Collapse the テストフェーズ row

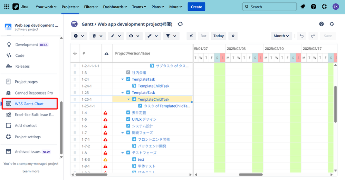[123, 153]
